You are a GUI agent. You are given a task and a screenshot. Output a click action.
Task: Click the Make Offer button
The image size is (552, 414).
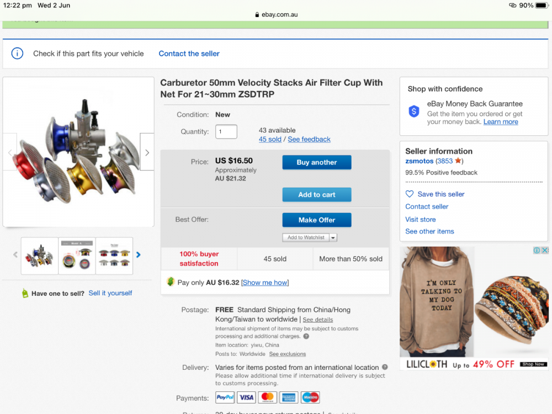tap(317, 220)
